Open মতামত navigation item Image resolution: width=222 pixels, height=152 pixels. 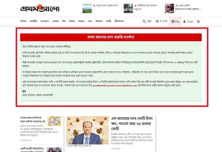point(81,21)
